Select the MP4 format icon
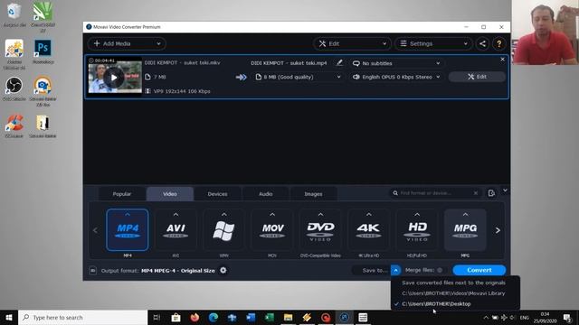 (x=128, y=230)
